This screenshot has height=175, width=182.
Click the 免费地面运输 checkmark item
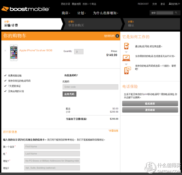(13, 75)
